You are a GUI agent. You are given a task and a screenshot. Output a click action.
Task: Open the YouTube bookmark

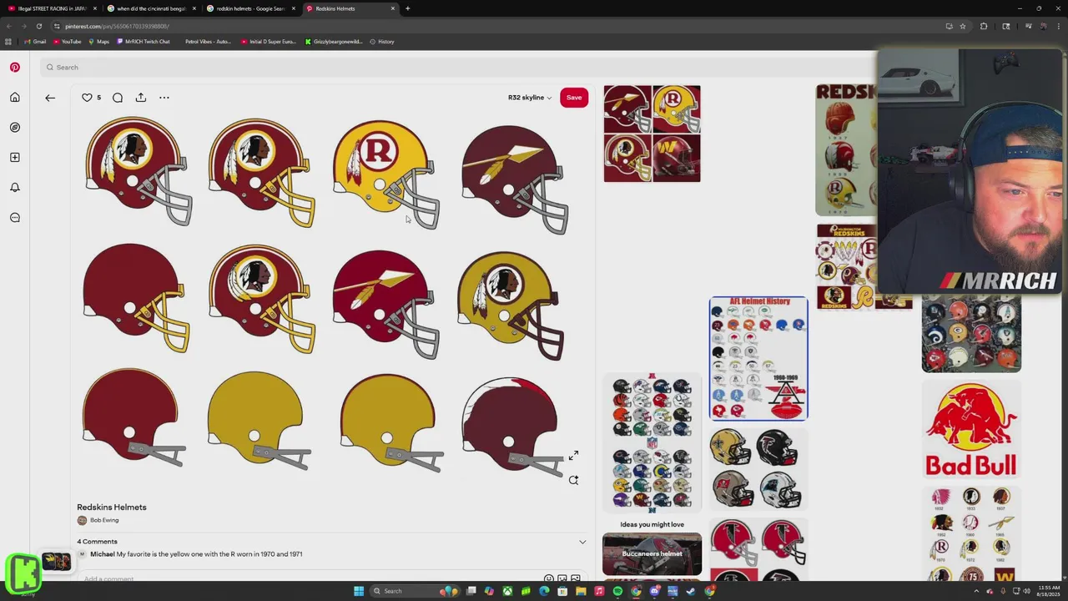(68, 42)
